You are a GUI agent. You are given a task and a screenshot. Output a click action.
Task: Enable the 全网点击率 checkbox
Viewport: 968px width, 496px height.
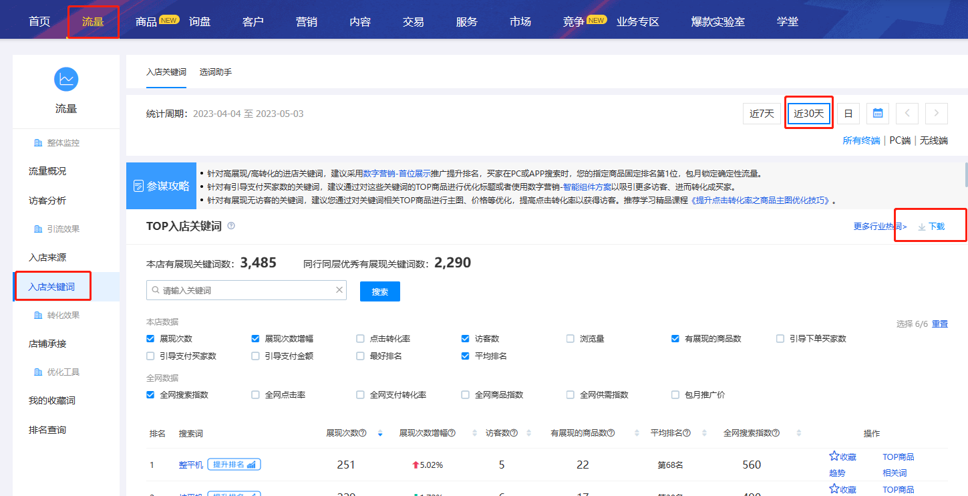pyautogui.click(x=255, y=395)
